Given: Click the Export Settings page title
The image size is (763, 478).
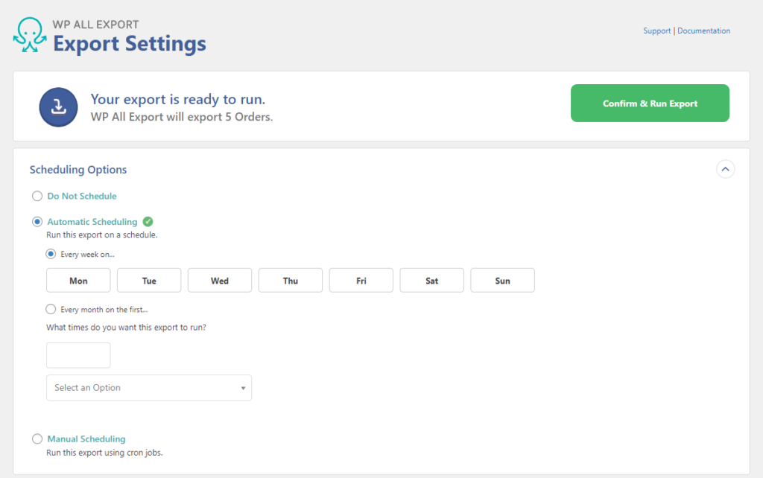Looking at the screenshot, I should click(130, 43).
